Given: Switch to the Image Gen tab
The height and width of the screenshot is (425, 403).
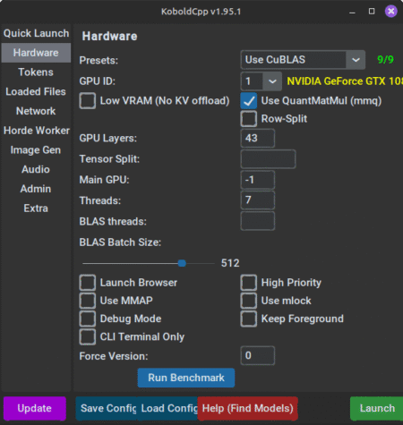Looking at the screenshot, I should [36, 149].
